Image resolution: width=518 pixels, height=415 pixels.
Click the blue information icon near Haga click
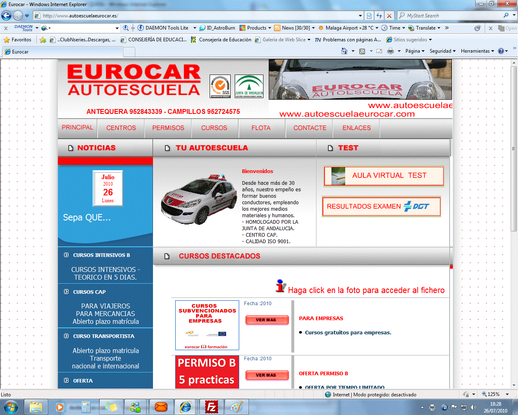tap(280, 286)
